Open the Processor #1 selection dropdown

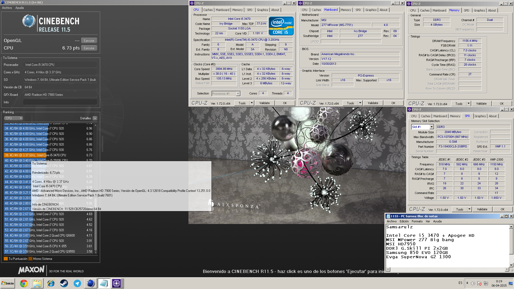(238, 94)
